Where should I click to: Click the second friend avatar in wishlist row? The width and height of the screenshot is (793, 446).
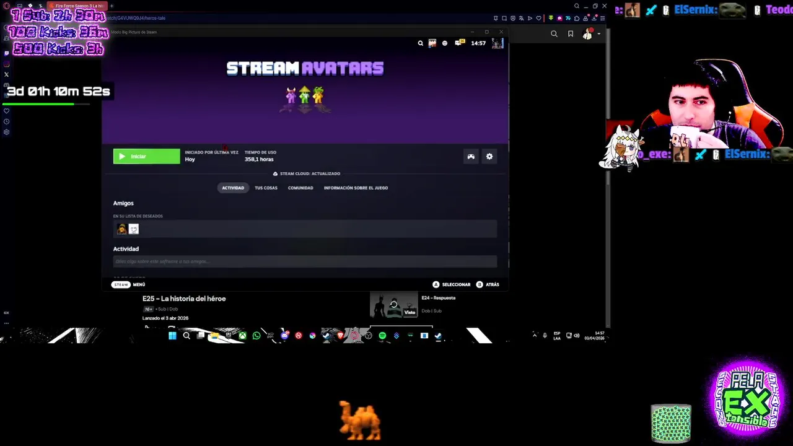pos(134,229)
